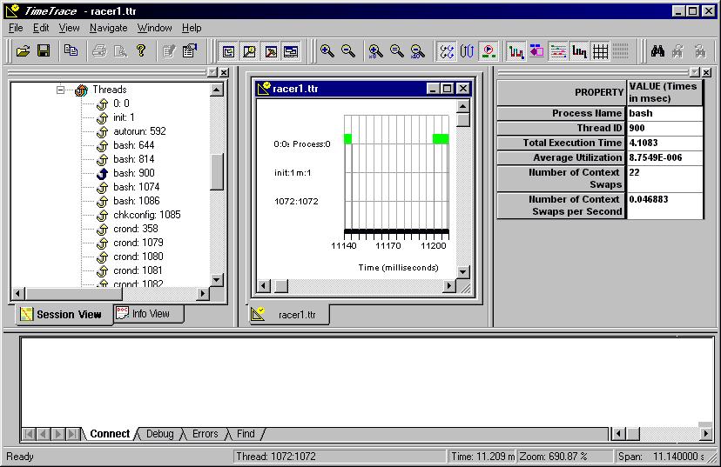Click the binoculars Find icon

(x=658, y=51)
